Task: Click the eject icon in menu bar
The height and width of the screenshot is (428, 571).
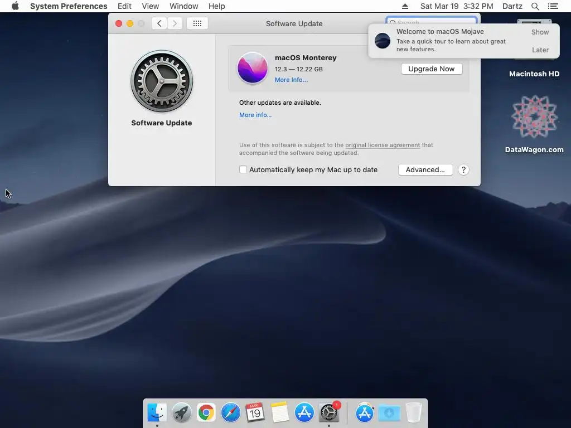Action: pyautogui.click(x=405, y=6)
